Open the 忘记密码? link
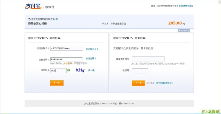Image resolution: width=221 pixels, height=114 pixels. pos(91,59)
